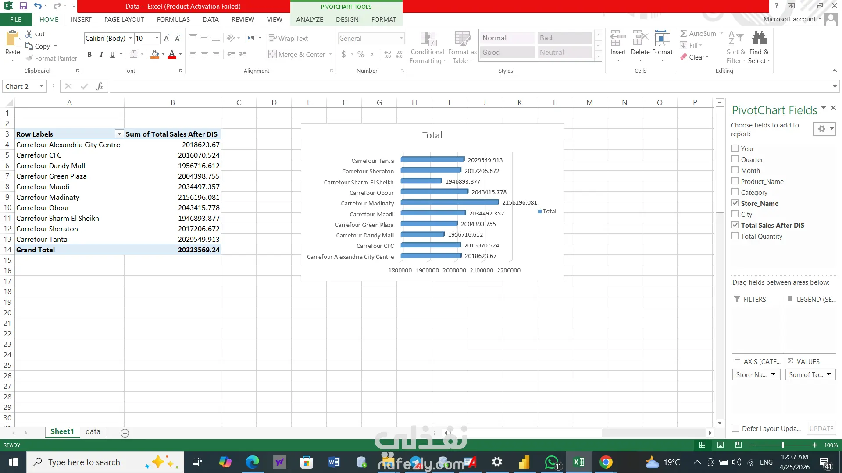842x473 pixels.
Task: Switch to Page Break Preview view
Action: (x=739, y=445)
